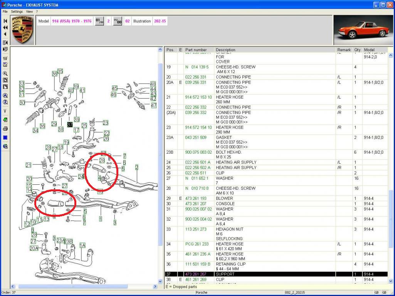The image size is (395, 296).
Task: Click the Part number column header
Action: (199, 50)
